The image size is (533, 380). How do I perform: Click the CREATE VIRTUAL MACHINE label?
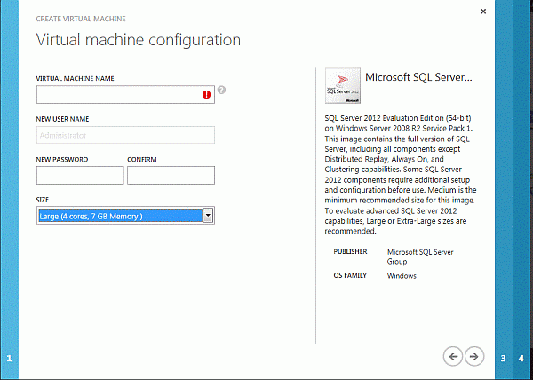81,19
